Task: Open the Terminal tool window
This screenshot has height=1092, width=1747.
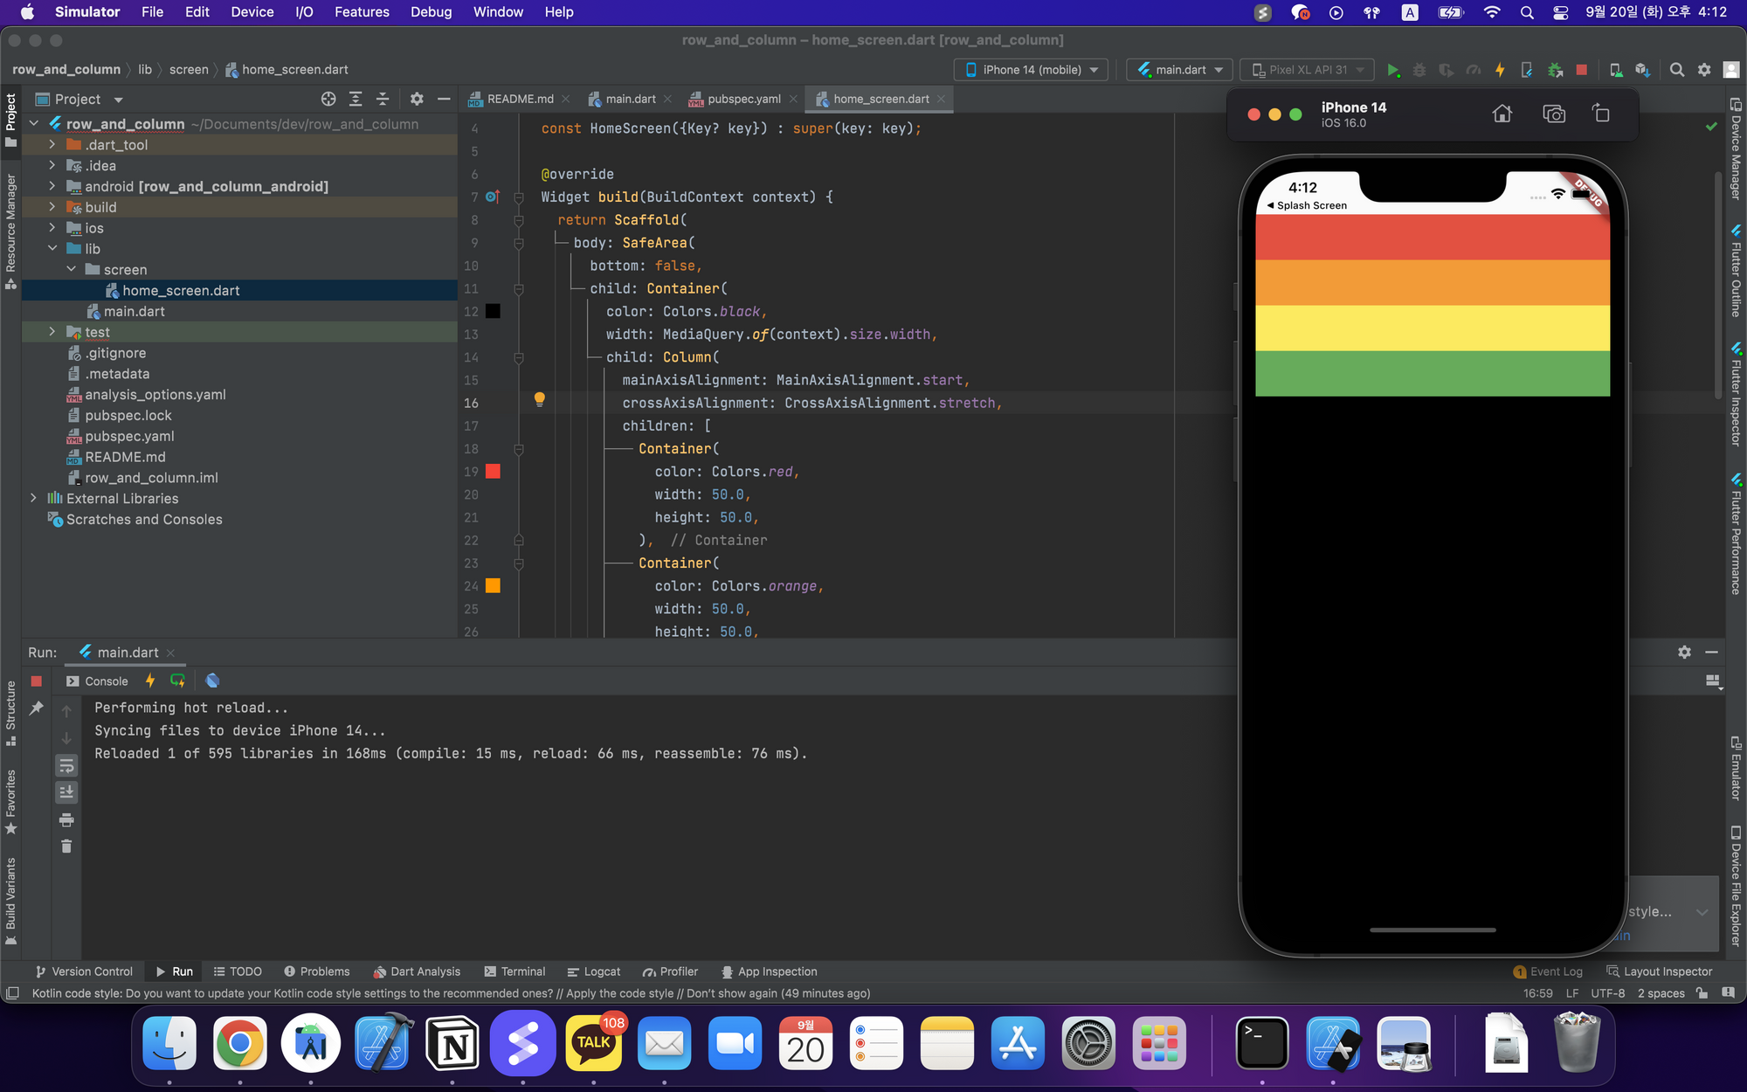Action: pyautogui.click(x=514, y=971)
